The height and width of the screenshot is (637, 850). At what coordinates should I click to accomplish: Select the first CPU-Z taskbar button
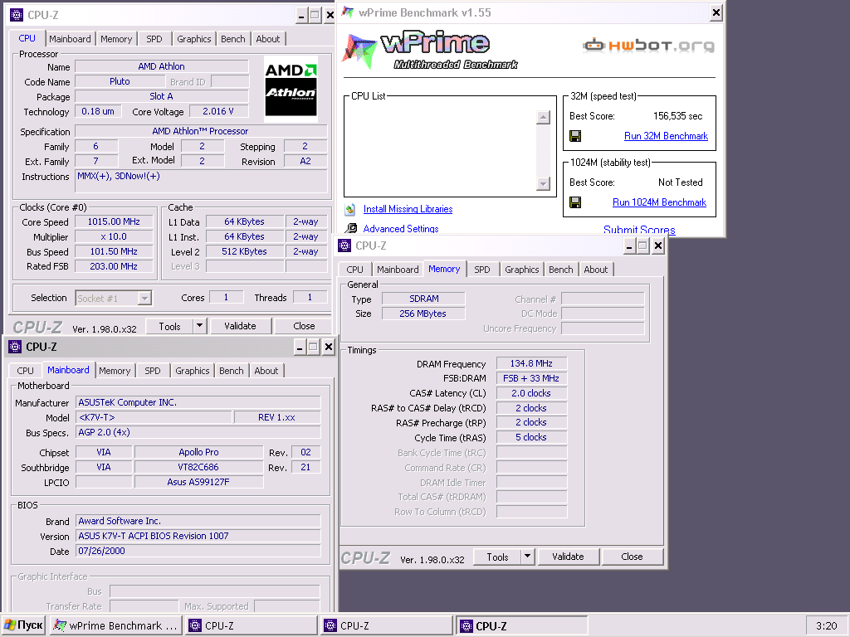252,625
